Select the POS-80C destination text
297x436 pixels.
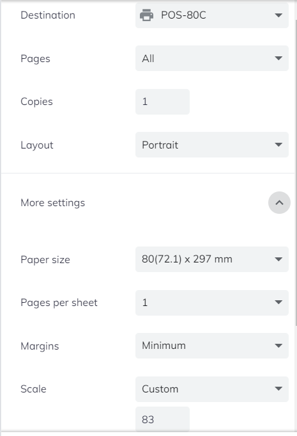click(x=183, y=15)
